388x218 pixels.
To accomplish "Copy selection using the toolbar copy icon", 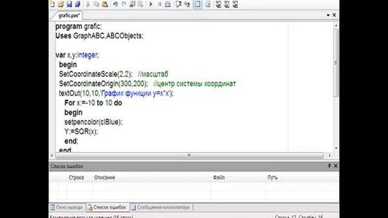I will (x=96, y=4).
